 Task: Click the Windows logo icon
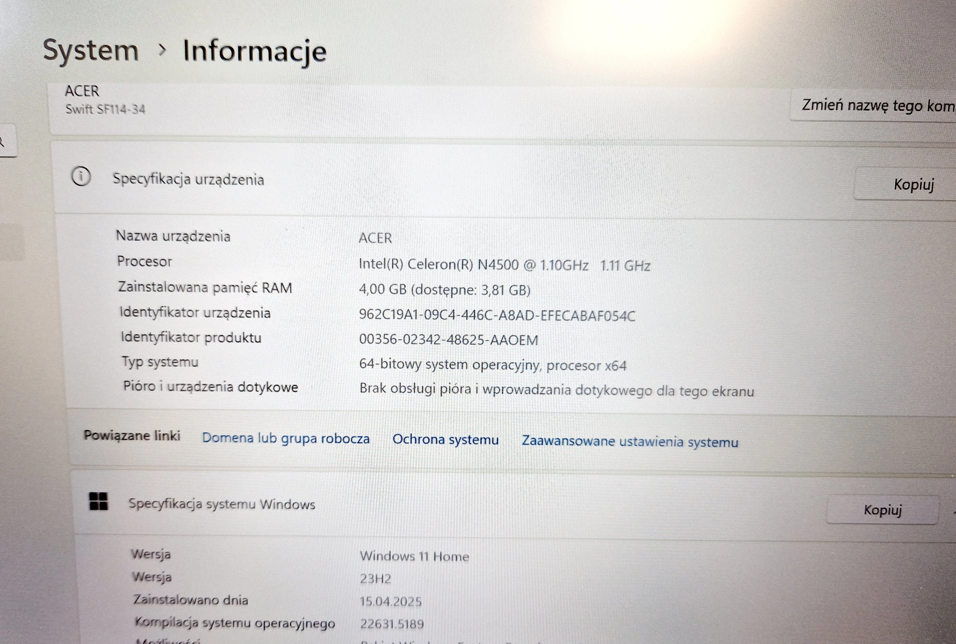pos(99,501)
